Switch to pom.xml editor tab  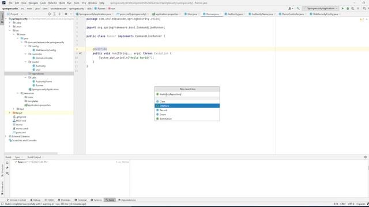133,14
